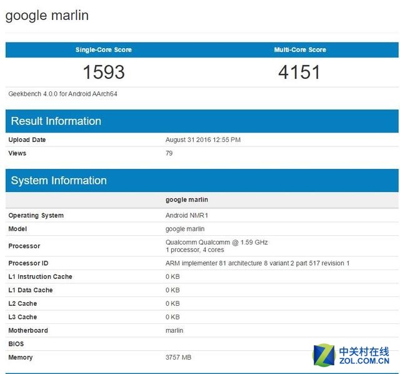Click the Views count 79
Screen dimensions: 400x374
point(169,153)
